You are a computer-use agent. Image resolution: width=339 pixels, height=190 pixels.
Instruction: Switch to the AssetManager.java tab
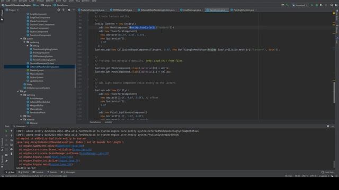pyautogui.click(x=192, y=10)
